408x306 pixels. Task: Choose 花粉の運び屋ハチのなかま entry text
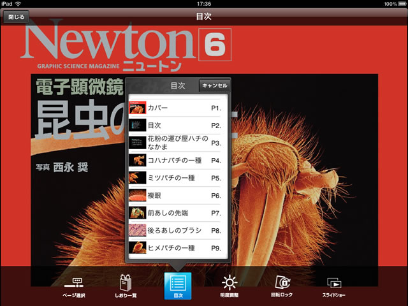pyautogui.click(x=178, y=143)
